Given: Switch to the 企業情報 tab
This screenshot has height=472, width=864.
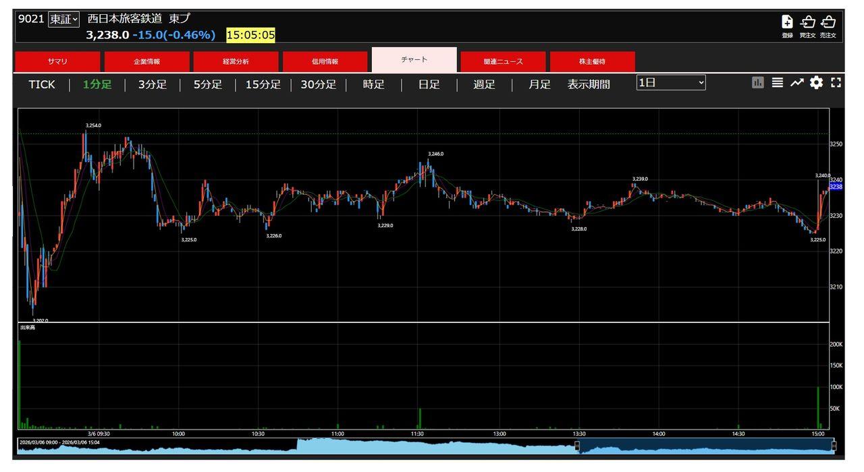Looking at the screenshot, I should pyautogui.click(x=146, y=61).
